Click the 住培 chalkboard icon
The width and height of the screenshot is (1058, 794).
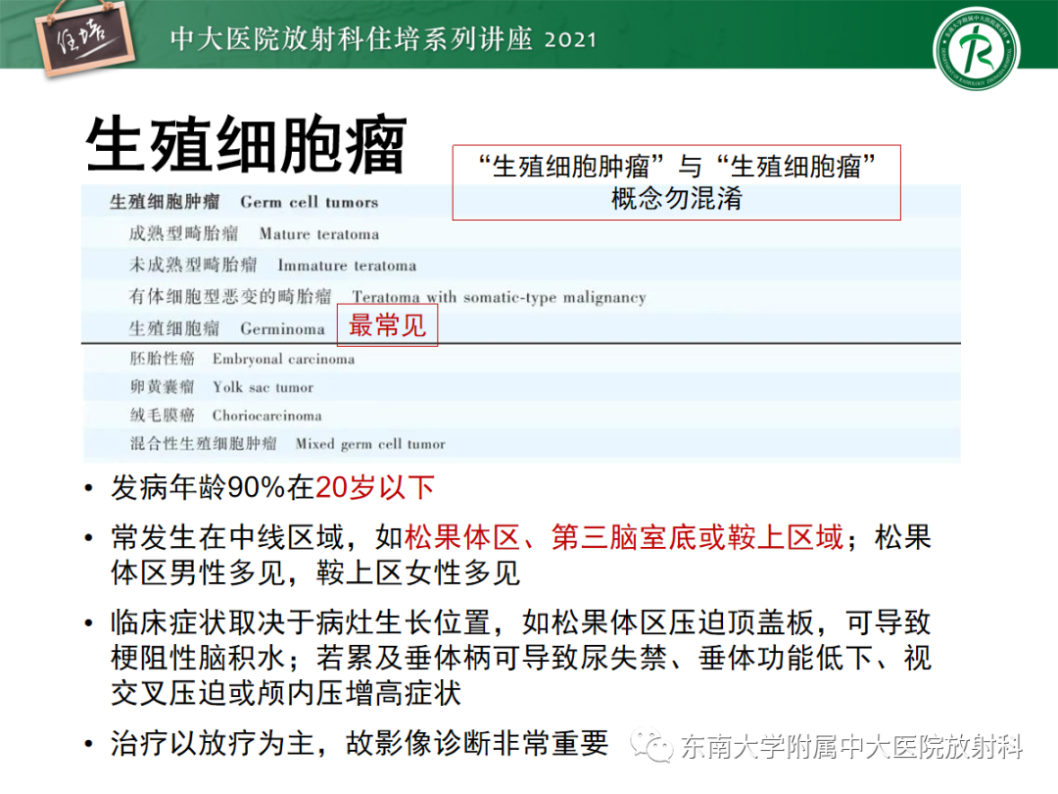point(85,38)
